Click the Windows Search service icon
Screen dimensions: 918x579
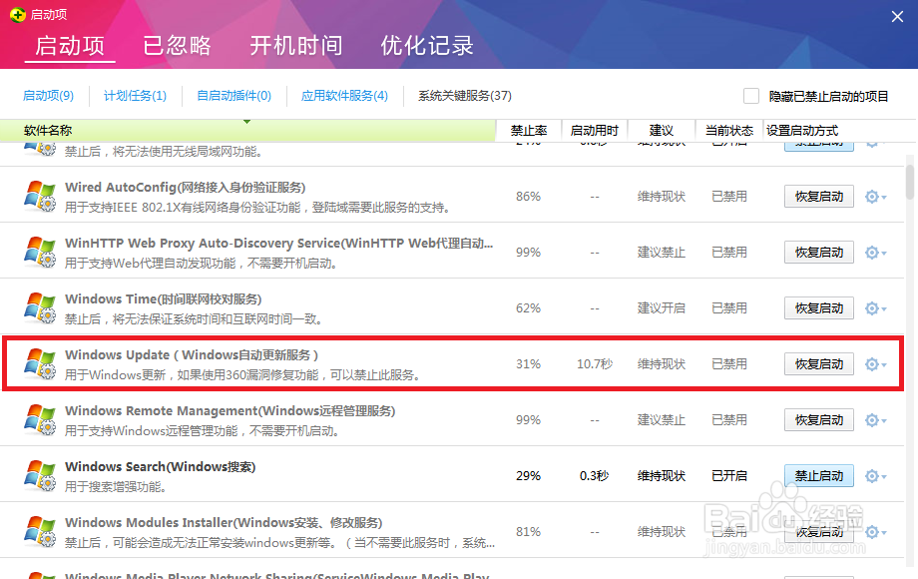(40, 476)
